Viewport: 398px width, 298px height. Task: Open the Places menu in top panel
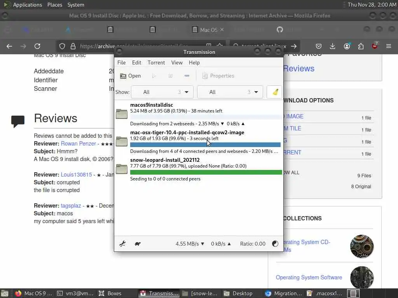pos(55,5)
